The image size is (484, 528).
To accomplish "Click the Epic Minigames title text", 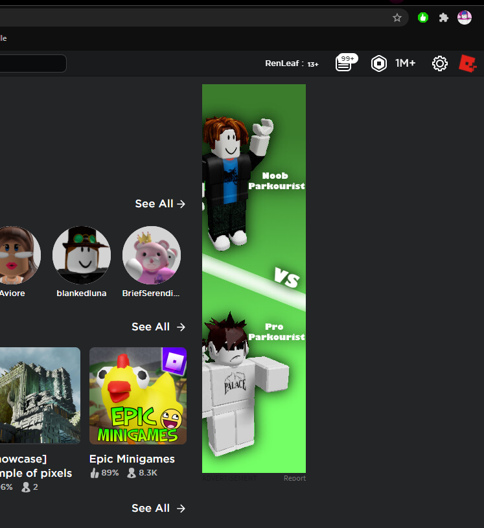I will coord(132,459).
